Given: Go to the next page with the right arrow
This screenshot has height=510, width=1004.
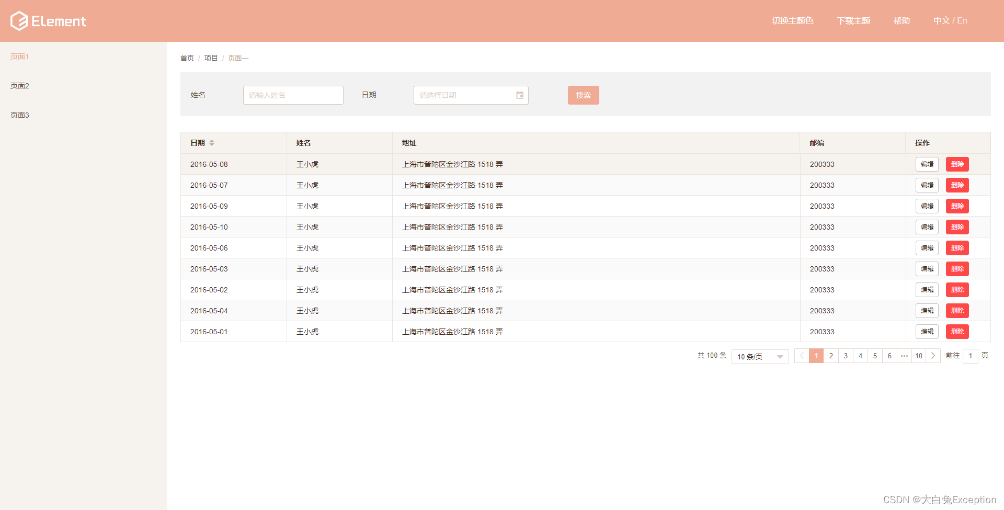Looking at the screenshot, I should tap(933, 356).
